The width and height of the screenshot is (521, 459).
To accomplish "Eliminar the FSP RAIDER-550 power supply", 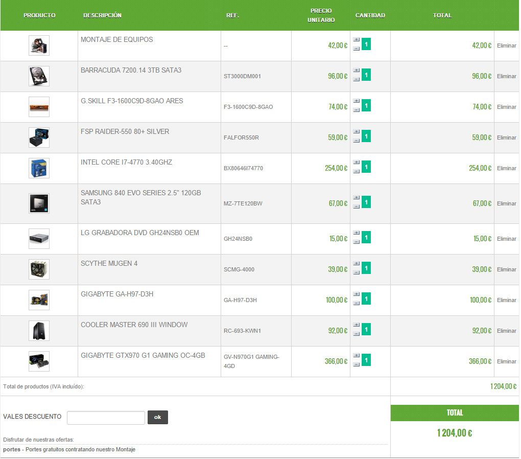I will [x=506, y=137].
